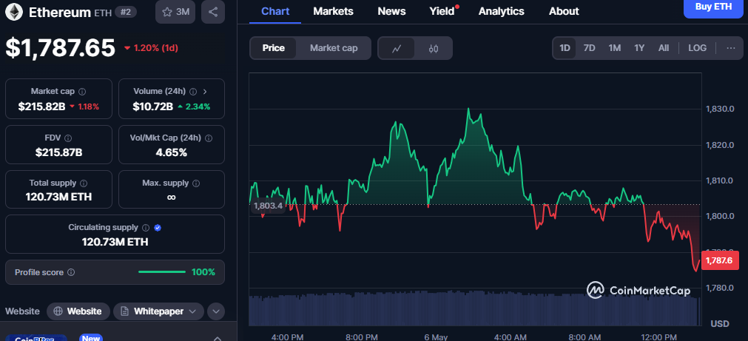This screenshot has height=341, width=748.
Task: Click the #2 rank badge
Action: tap(126, 12)
